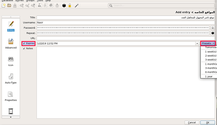Open password generator dice icon in toolbar
217x125 pixels.
pos(64,6)
